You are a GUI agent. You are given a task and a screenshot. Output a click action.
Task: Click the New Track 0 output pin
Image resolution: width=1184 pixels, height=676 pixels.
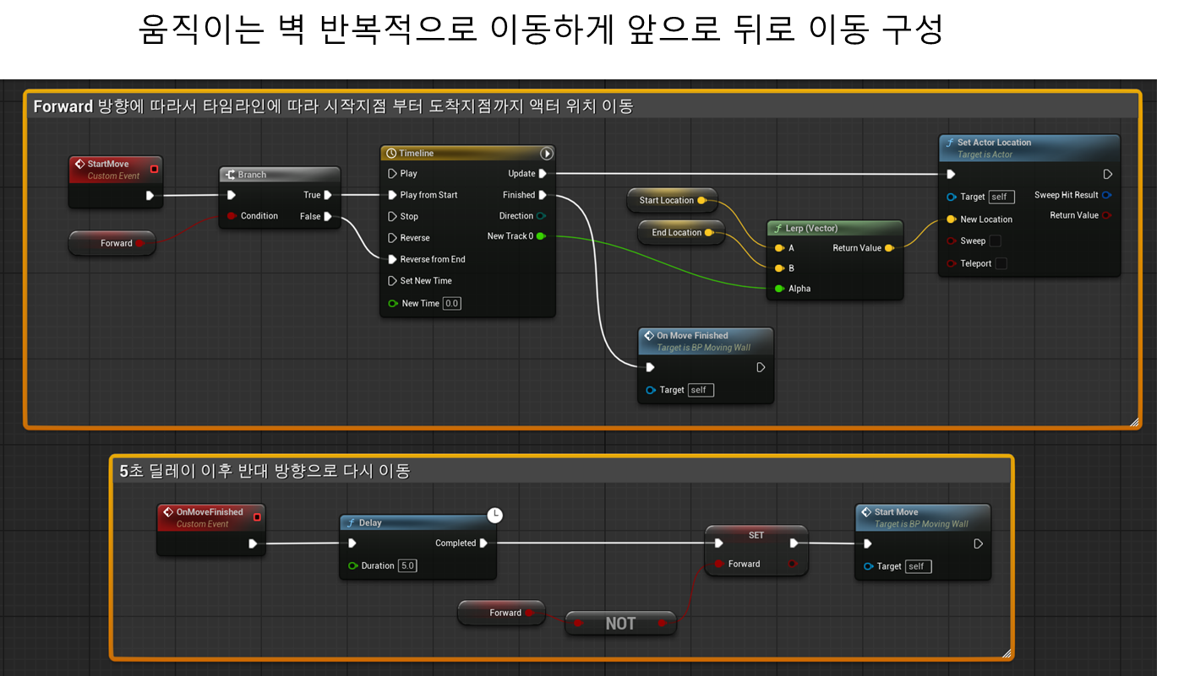click(541, 236)
